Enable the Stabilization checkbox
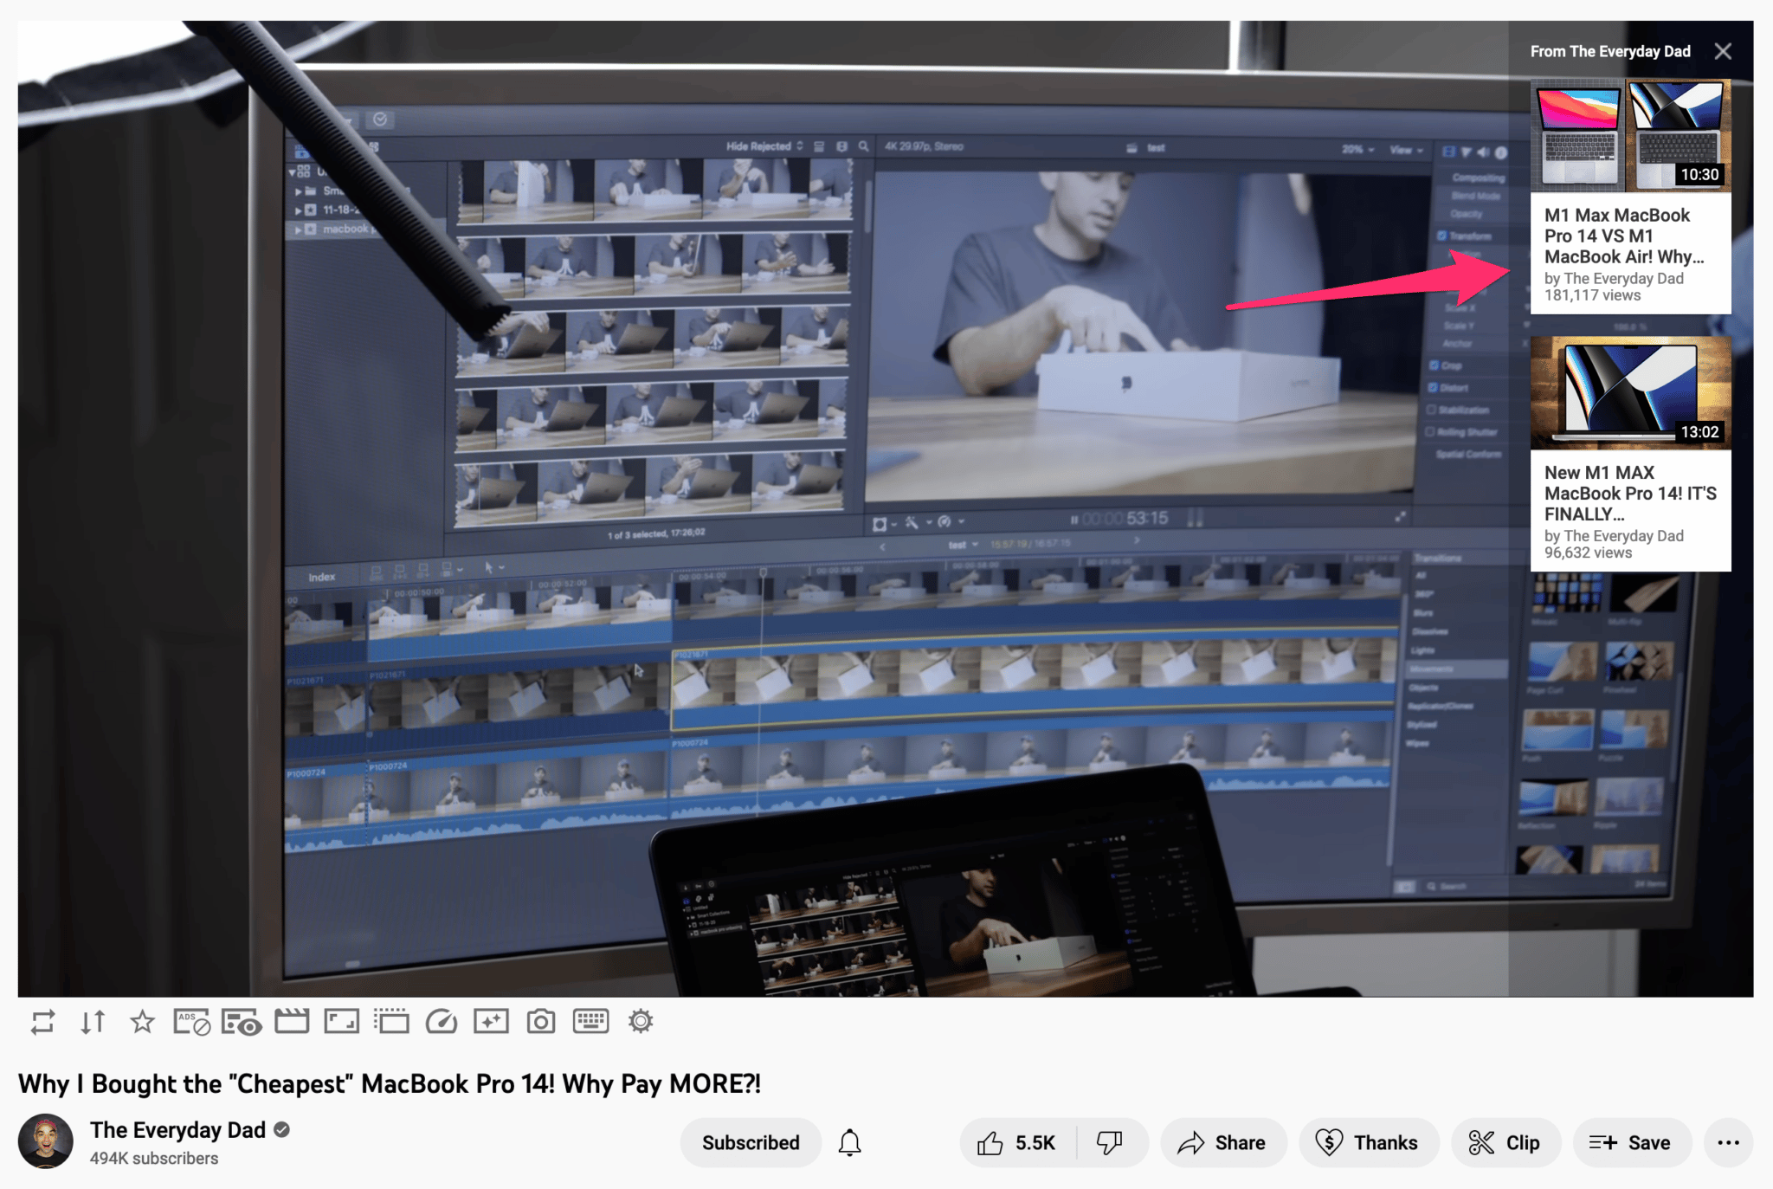Viewport: 1773px width, 1189px height. coord(1431,410)
